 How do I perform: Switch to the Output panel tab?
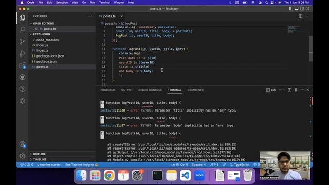(x=127, y=90)
